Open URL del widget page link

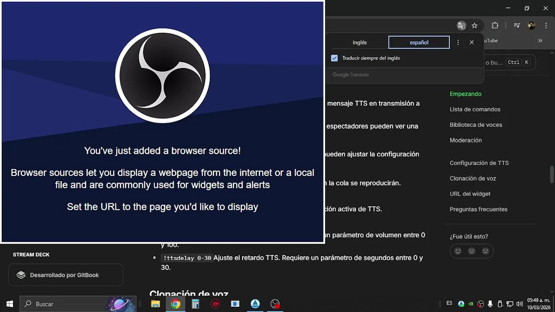pyautogui.click(x=470, y=194)
